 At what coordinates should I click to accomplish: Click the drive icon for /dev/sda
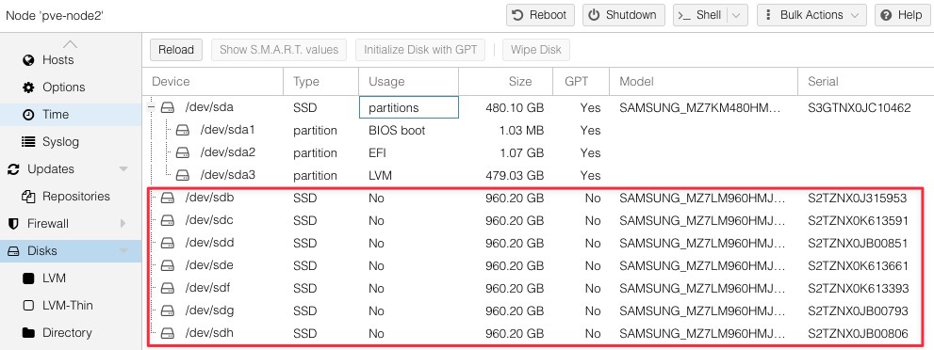[168, 108]
